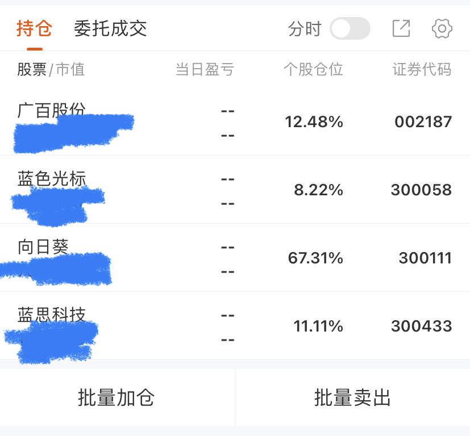Open the 蓝思科技 holding row
The height and width of the screenshot is (436, 470).
point(52,315)
